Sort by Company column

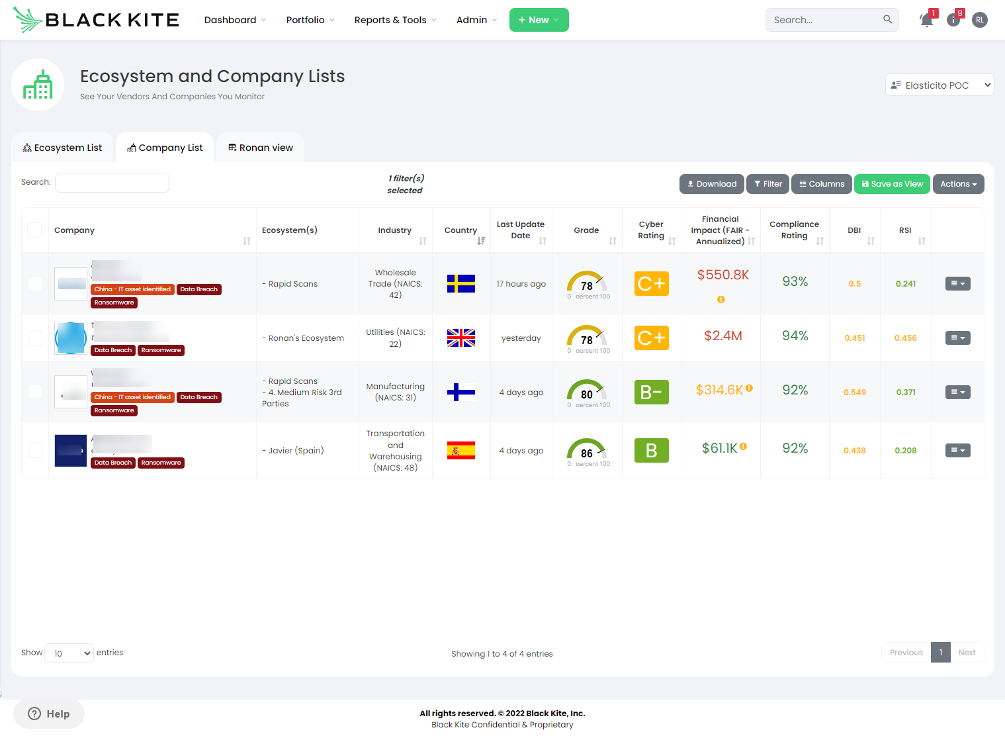point(247,241)
